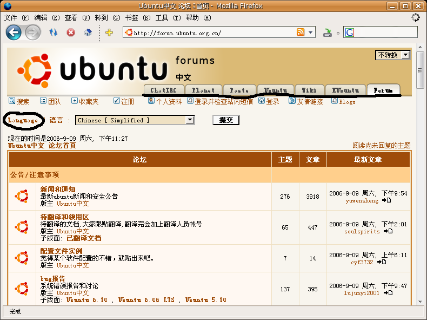Open the Ubuntu 6.06 LTS subforum link

pyautogui.click(x=146, y=300)
